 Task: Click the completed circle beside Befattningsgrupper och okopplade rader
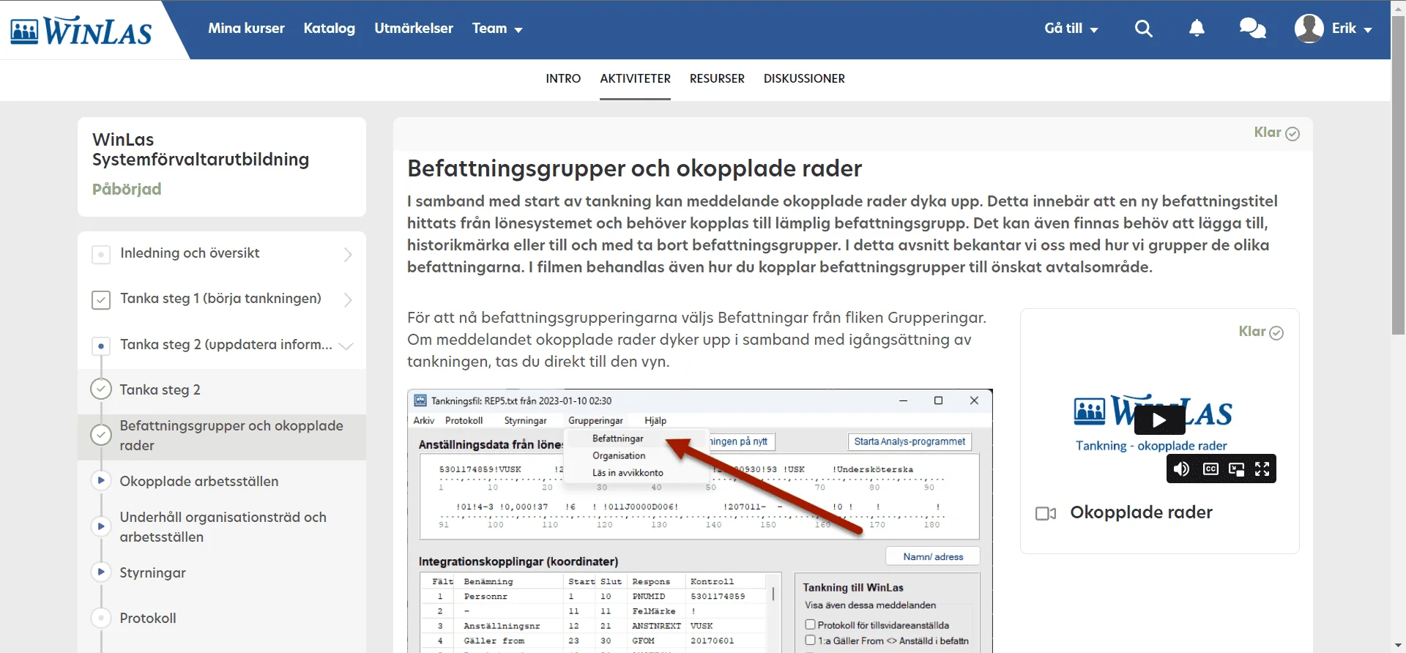point(101,435)
